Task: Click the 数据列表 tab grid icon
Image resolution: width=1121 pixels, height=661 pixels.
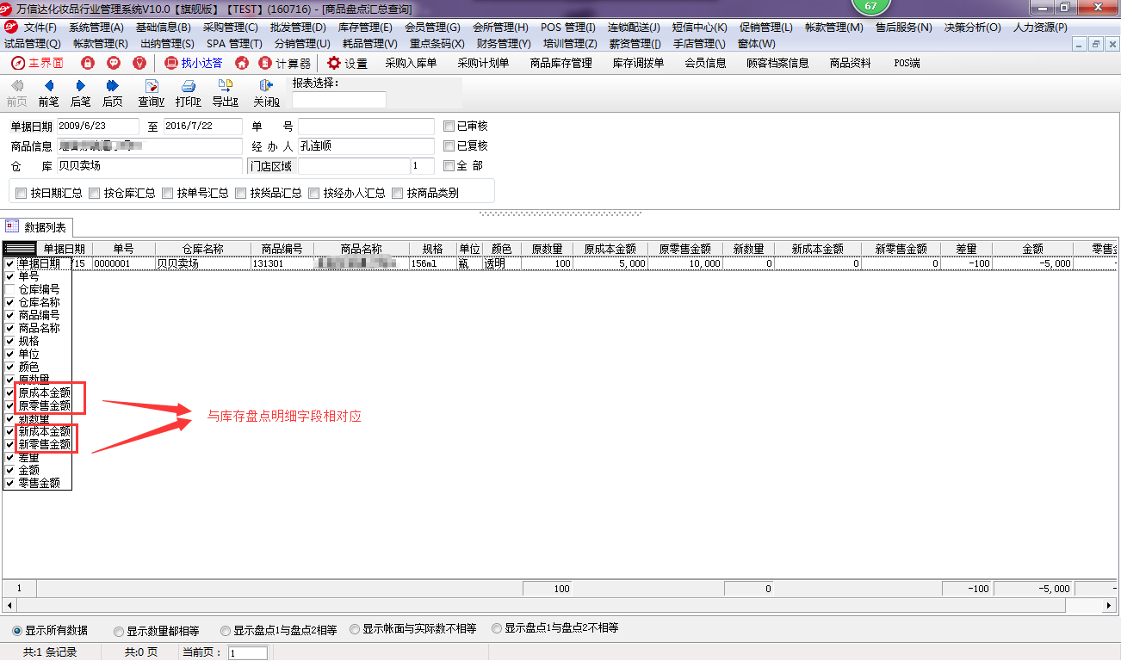Action: tap(12, 226)
